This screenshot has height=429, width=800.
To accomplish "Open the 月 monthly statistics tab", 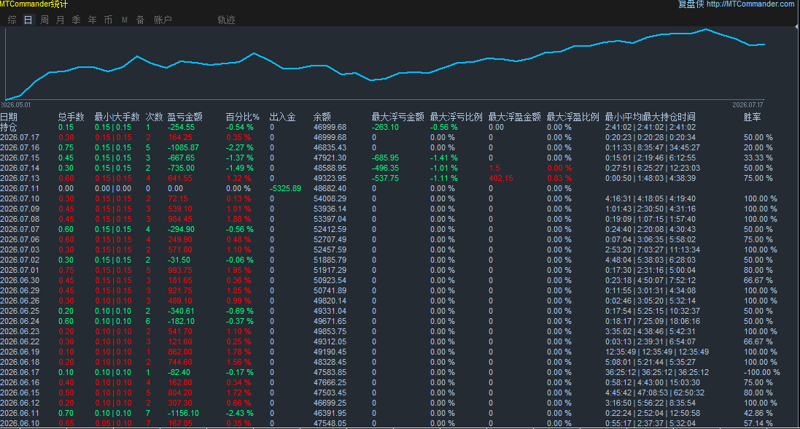I will coord(61,20).
